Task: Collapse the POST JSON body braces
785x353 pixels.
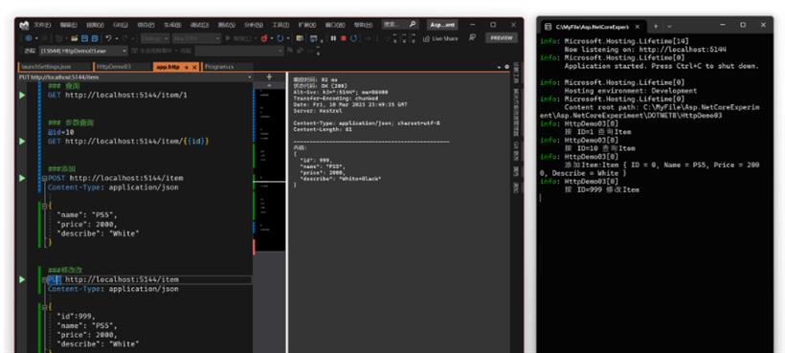Action: (x=45, y=206)
